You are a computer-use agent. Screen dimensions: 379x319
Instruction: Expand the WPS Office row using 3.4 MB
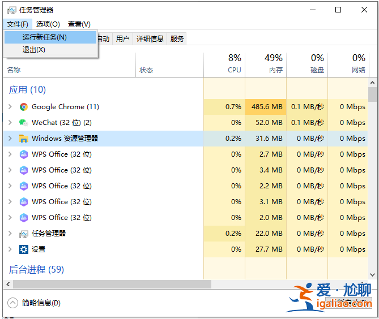coord(10,170)
